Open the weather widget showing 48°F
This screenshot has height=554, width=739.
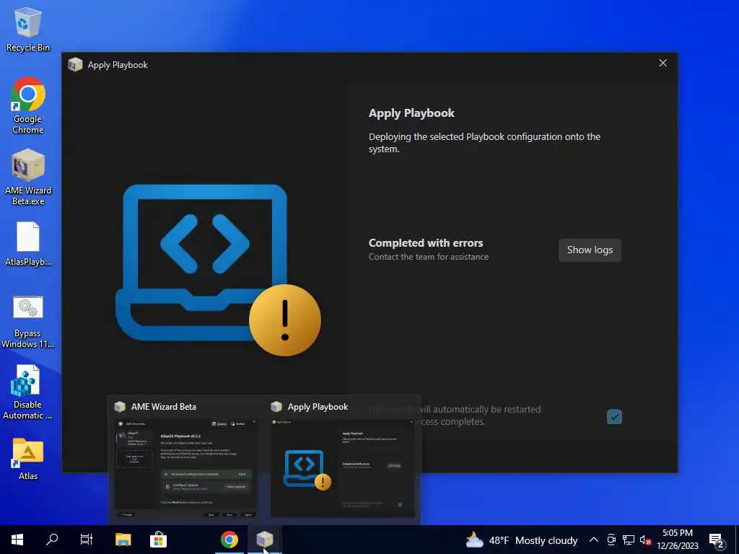click(521, 540)
